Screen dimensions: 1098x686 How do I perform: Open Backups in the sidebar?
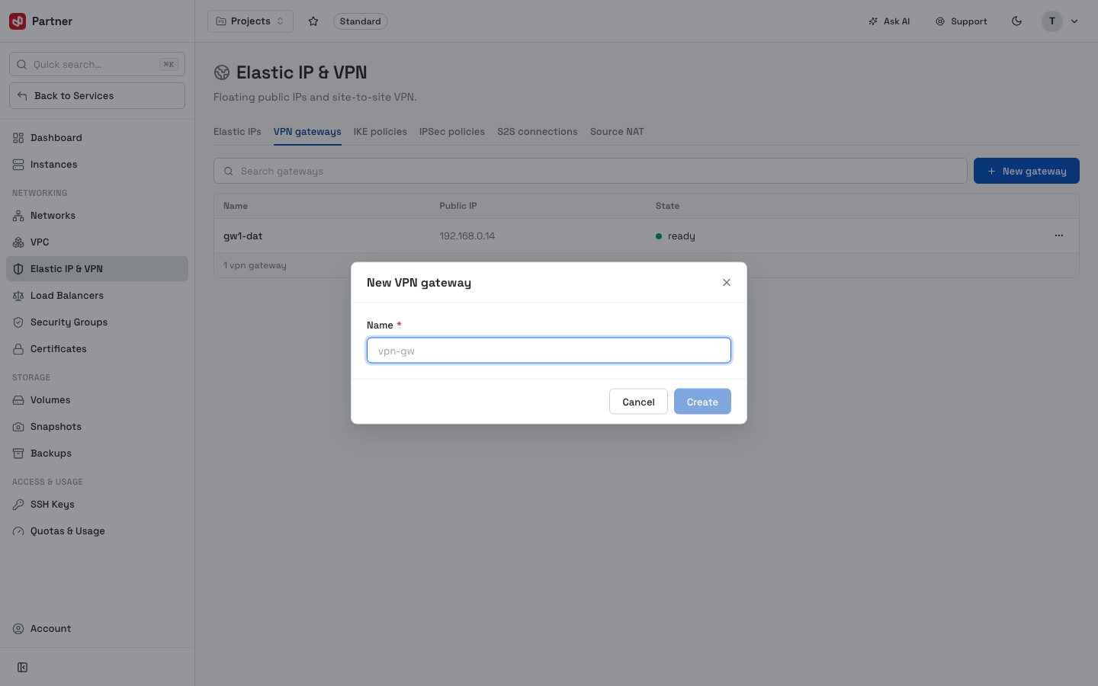point(97,454)
